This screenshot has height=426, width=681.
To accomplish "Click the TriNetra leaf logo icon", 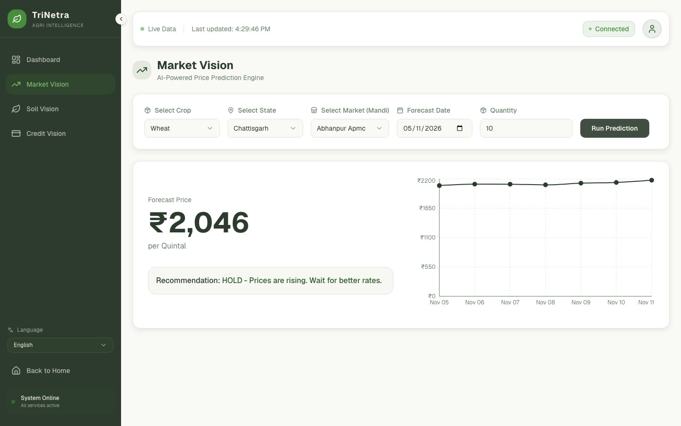I will pos(17,19).
